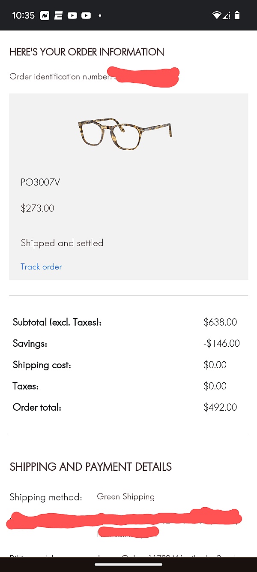The width and height of the screenshot is (257, 572).
Task: Tap the Wi-Fi status icon
Action: [217, 15]
